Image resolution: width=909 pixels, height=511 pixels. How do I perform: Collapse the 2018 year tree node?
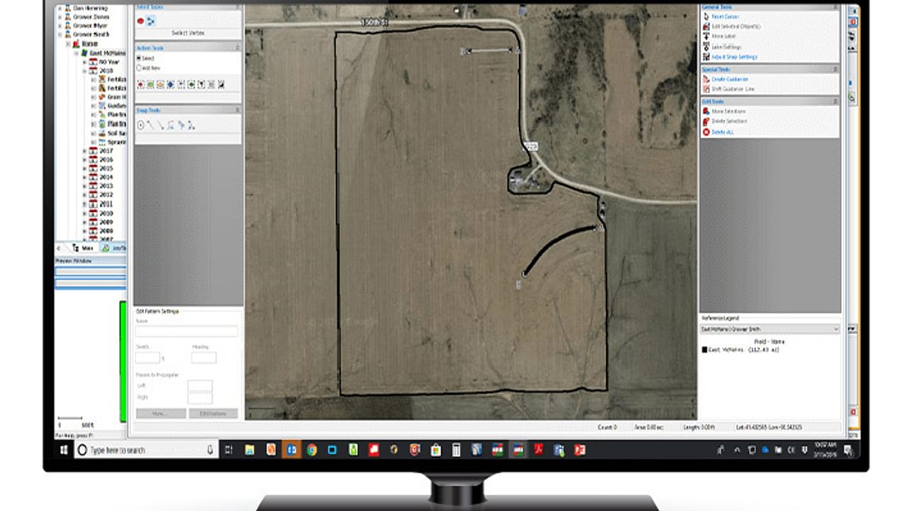tap(85, 70)
